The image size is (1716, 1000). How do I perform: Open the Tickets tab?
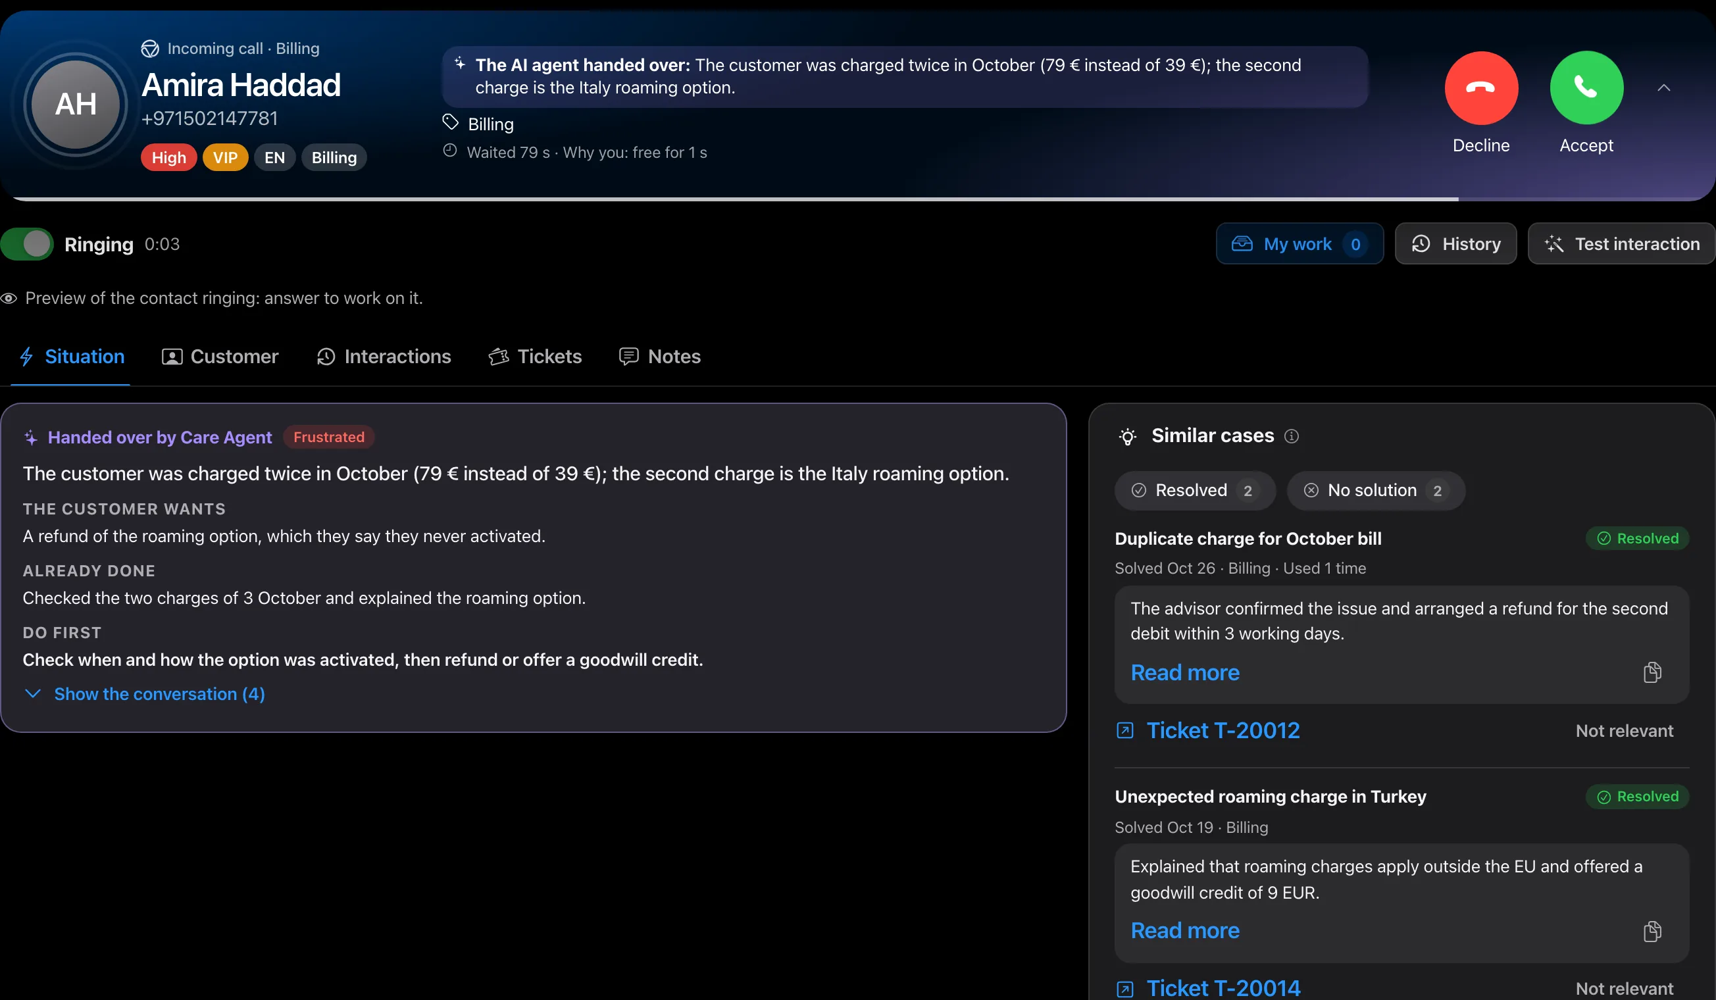(x=534, y=357)
